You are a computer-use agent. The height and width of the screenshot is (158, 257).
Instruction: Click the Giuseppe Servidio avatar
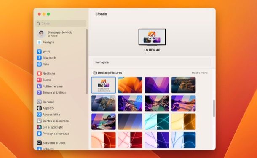pos(41,34)
